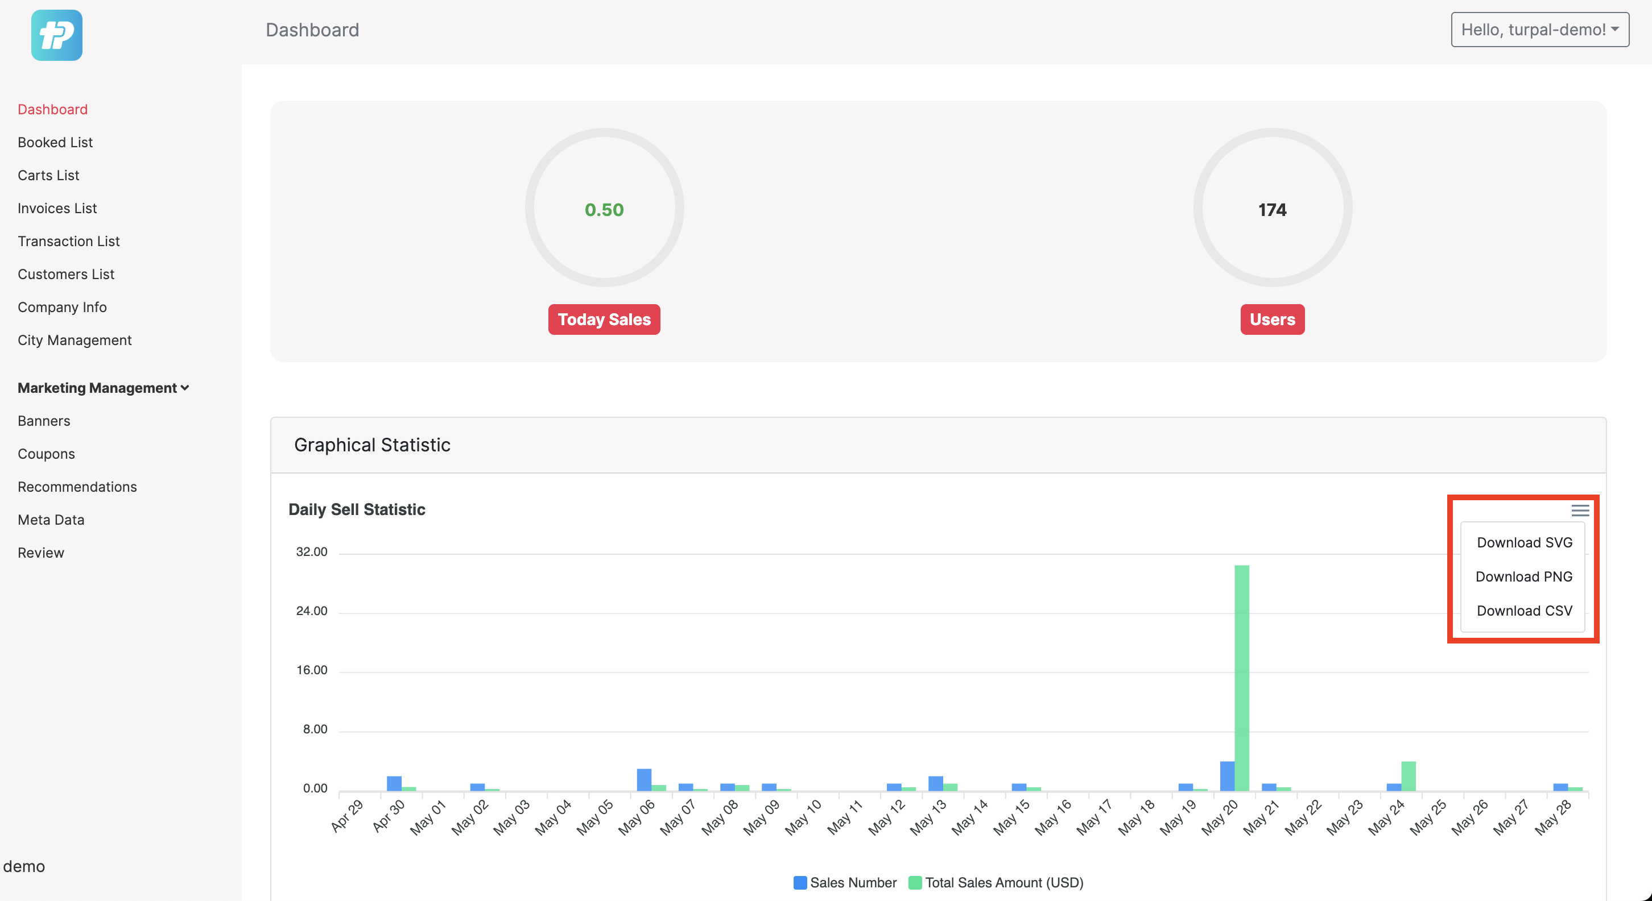Open the Customers List page
The width and height of the screenshot is (1652, 901).
pos(65,273)
